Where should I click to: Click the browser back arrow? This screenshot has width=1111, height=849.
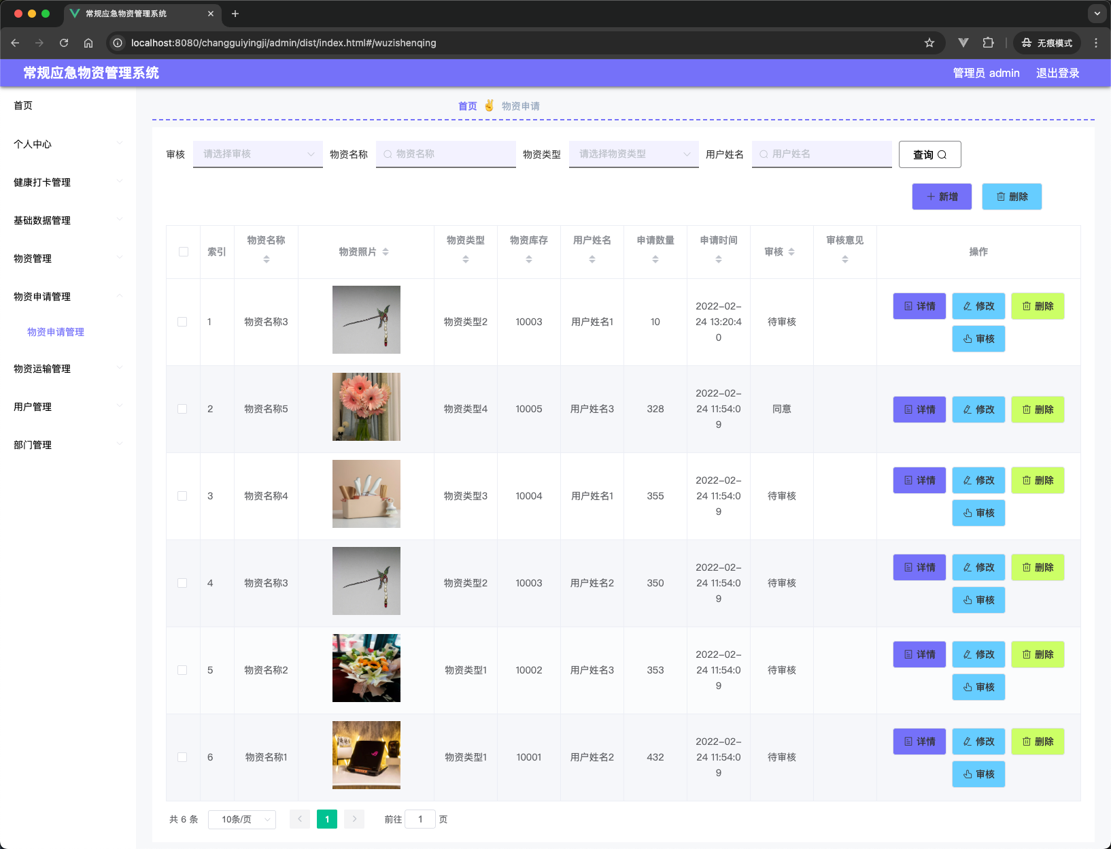tap(15, 43)
